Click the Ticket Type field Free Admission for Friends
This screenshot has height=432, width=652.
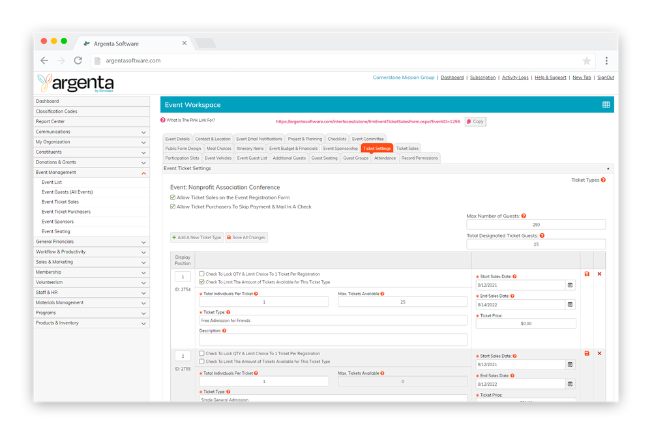(x=333, y=321)
